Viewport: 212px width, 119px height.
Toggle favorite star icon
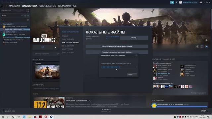[x=207, y=47]
